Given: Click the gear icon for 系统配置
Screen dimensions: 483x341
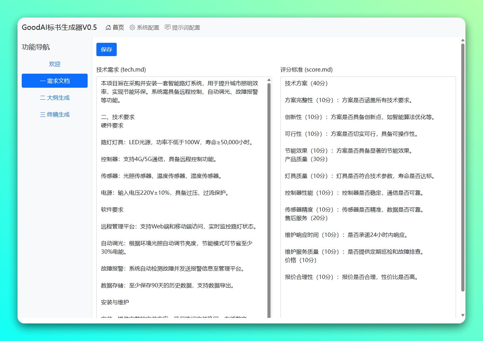Looking at the screenshot, I should pyautogui.click(x=132, y=27).
